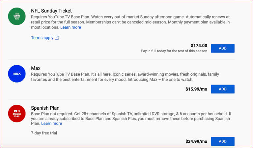Add Max subscription at $15.99/mo
This screenshot has height=148, width=253.
click(x=223, y=89)
